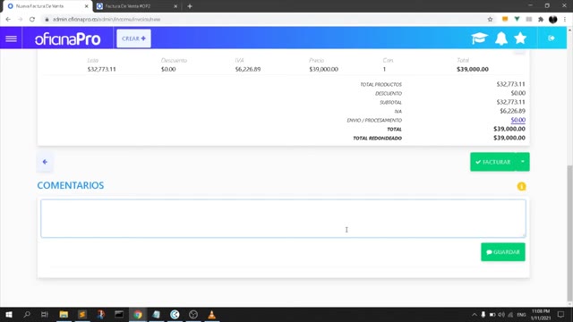This screenshot has width=573, height=322.
Task: Open the favorites star icon
Action: (x=520, y=38)
